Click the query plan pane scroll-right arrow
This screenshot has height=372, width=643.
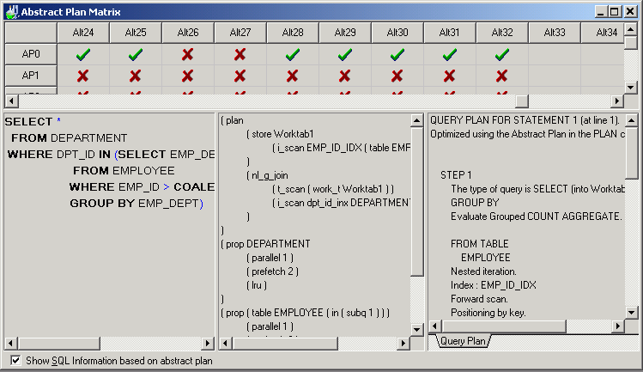click(618, 326)
